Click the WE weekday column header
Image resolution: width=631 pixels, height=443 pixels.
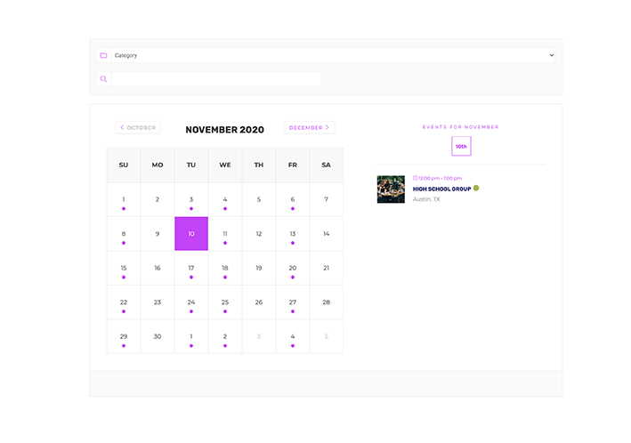point(225,165)
